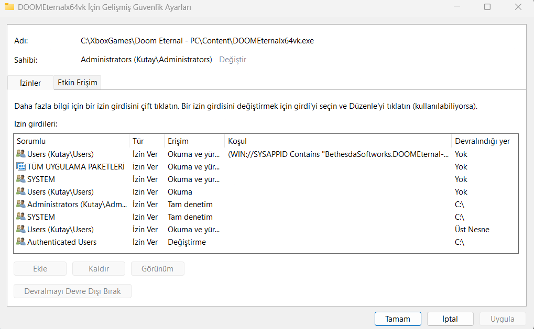Select the TÜM UYGULAMA PAKETLERİ entry
This screenshot has height=329, width=534.
266,166
